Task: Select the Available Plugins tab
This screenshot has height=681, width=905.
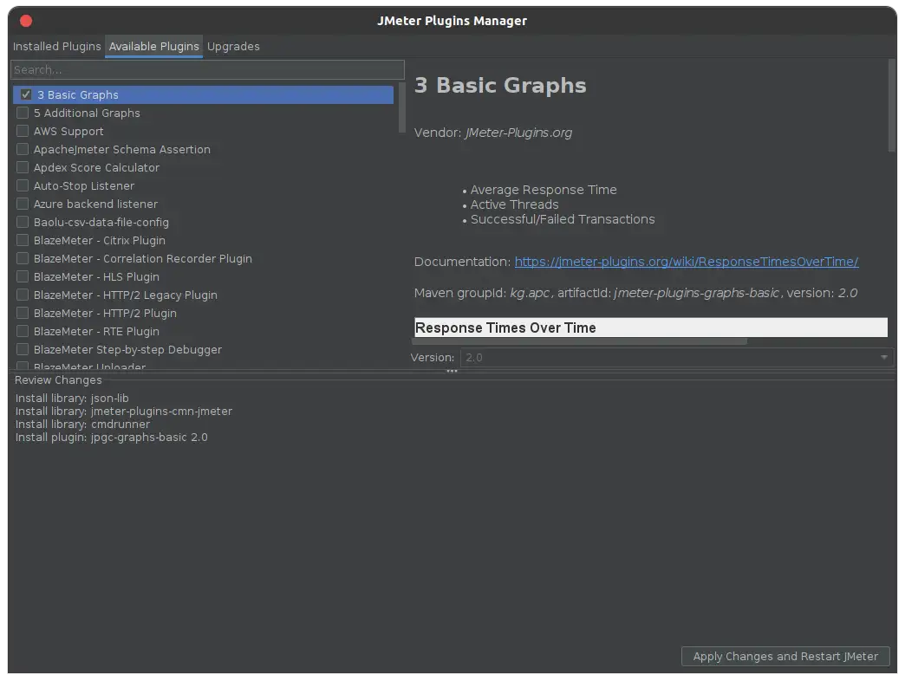Action: (x=153, y=46)
